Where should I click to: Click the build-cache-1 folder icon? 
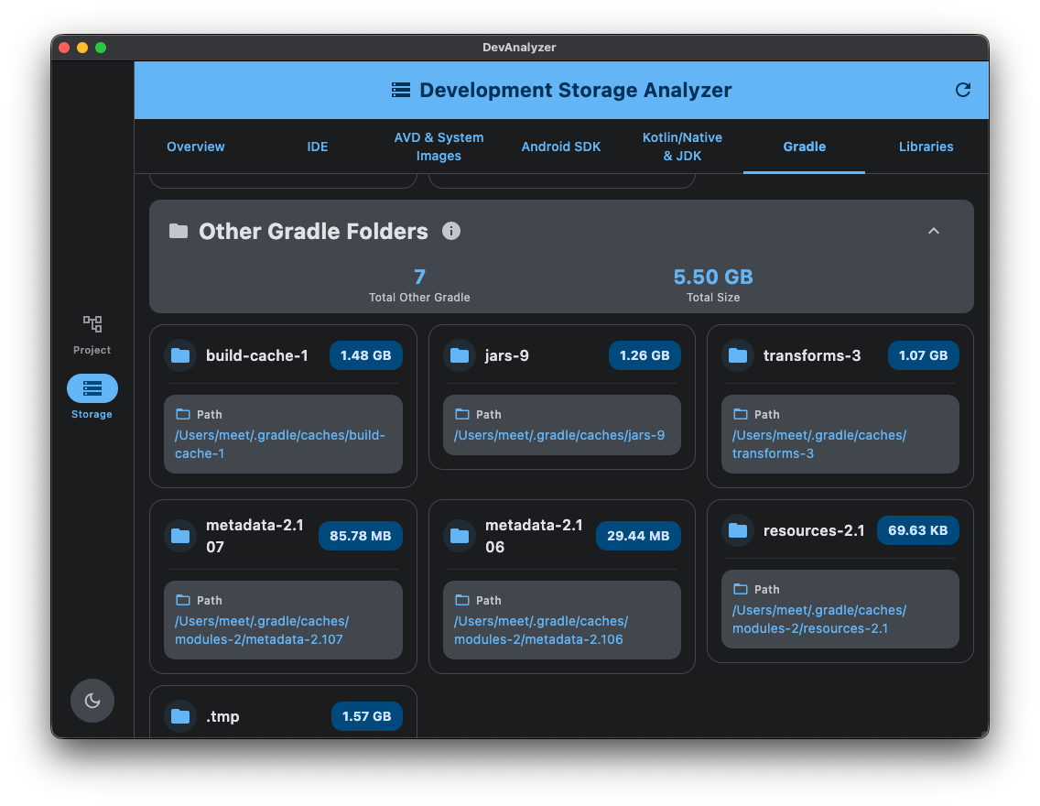click(x=180, y=355)
